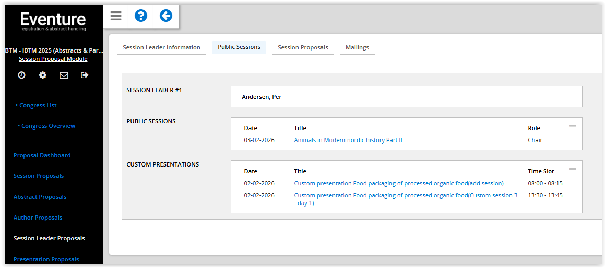Open the settings gear icon in sidebar
606x268 pixels.
tap(43, 75)
